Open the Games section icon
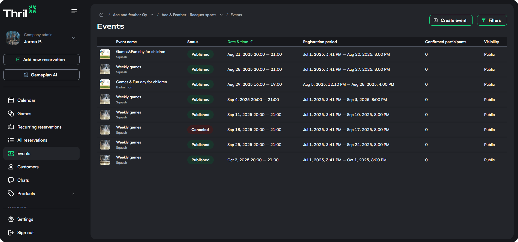The width and height of the screenshot is (518, 242). 11,113
